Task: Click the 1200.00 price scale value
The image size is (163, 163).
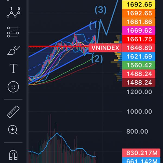Action: tap(139, 92)
